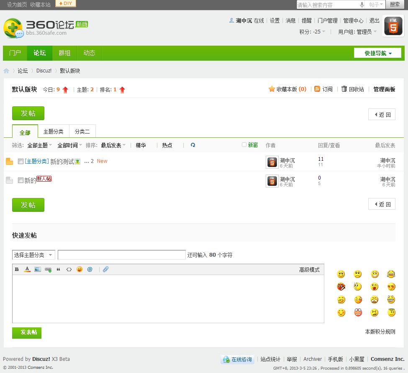Viewport: 408px width, 373px height.
Task: Click the page icon of 新的 thread
Action: click(9, 180)
